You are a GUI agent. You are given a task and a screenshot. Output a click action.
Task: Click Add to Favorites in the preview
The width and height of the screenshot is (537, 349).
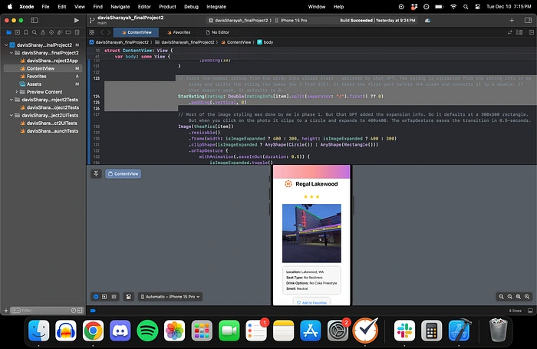tap(311, 302)
